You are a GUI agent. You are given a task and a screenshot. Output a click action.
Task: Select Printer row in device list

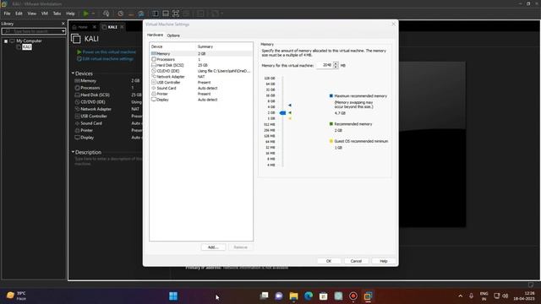click(x=201, y=94)
